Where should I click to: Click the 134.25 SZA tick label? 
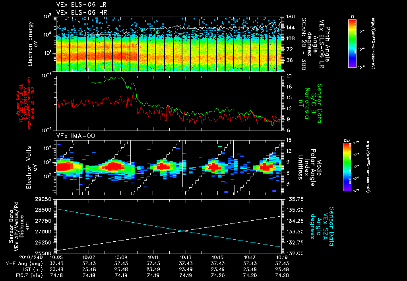pyautogui.click(x=295, y=221)
